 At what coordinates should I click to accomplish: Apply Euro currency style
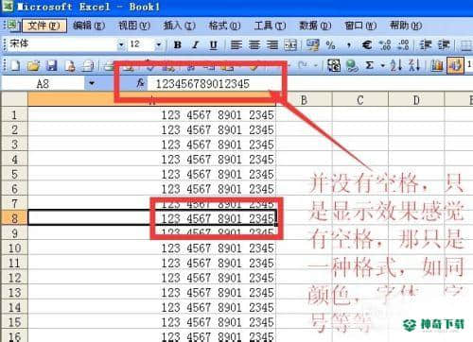click(367, 45)
